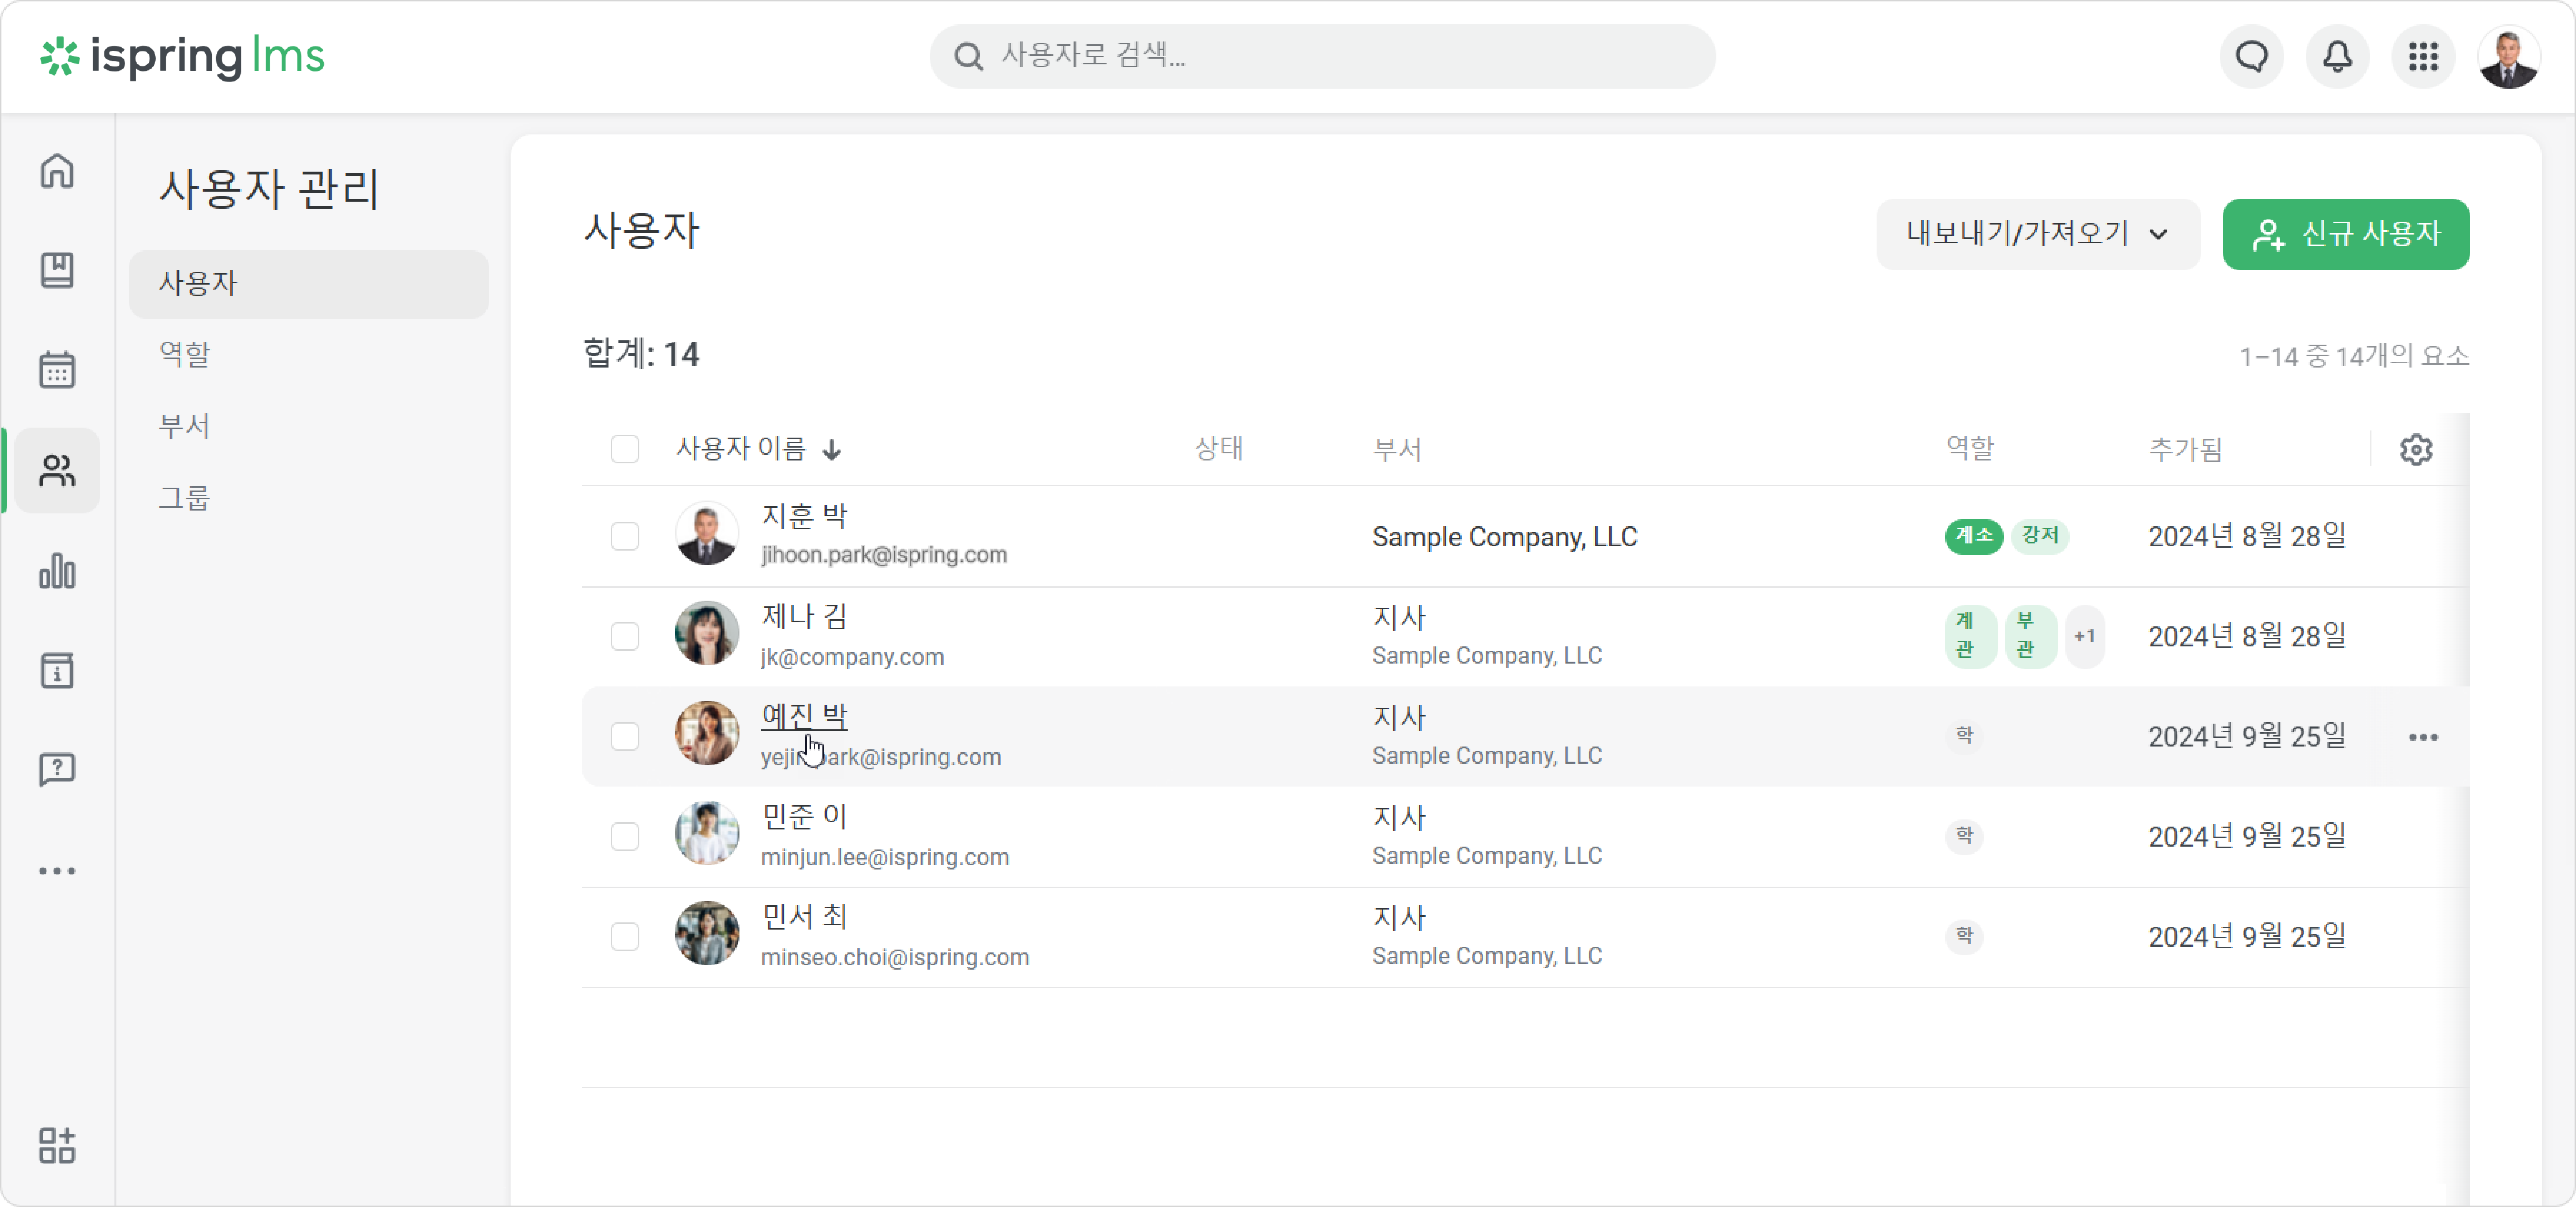Viewport: 2576px width, 1207px height.
Task: Open the Home icon in sidebar
Action: point(57,171)
